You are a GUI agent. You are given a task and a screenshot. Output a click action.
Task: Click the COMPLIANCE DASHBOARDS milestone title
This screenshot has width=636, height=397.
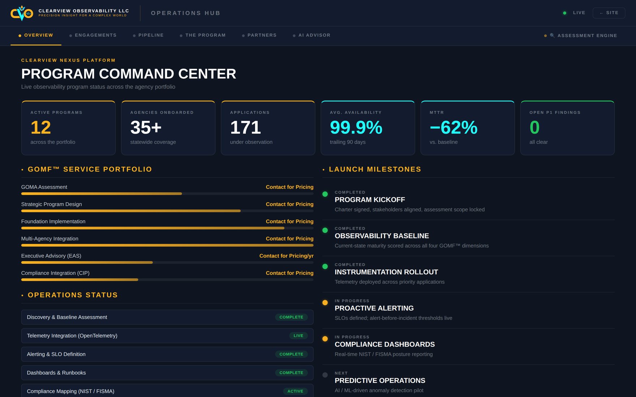pos(384,345)
